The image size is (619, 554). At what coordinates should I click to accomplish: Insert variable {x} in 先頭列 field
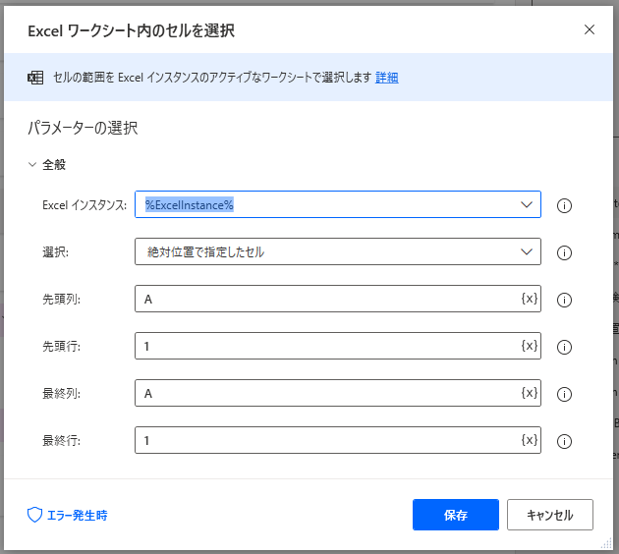point(529,299)
